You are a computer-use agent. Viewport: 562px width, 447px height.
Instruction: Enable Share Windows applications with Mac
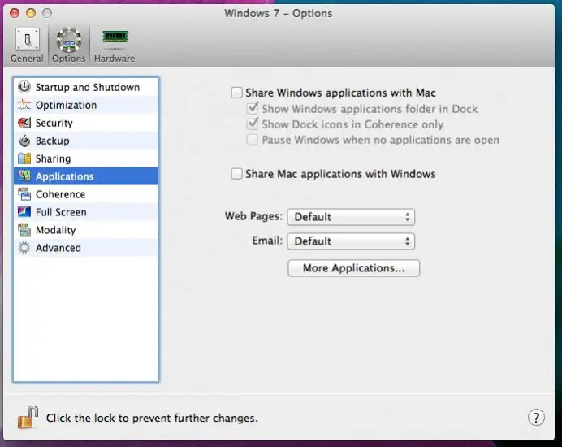tap(237, 93)
